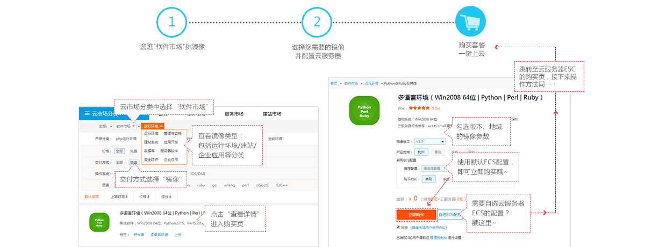Switch to the 建站市场 tab

click(271, 114)
